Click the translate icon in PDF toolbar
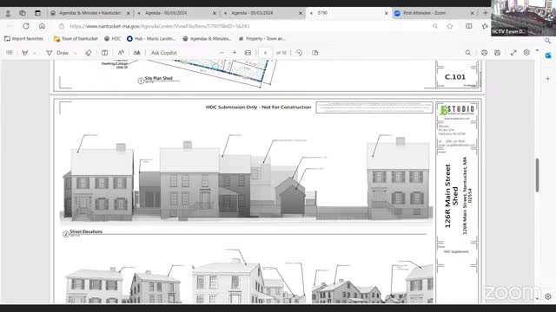Image resolution: width=556 pixels, height=312 pixels. [x=137, y=53]
